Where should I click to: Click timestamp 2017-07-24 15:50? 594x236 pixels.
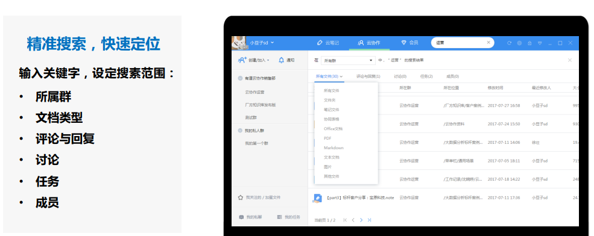click(504, 124)
